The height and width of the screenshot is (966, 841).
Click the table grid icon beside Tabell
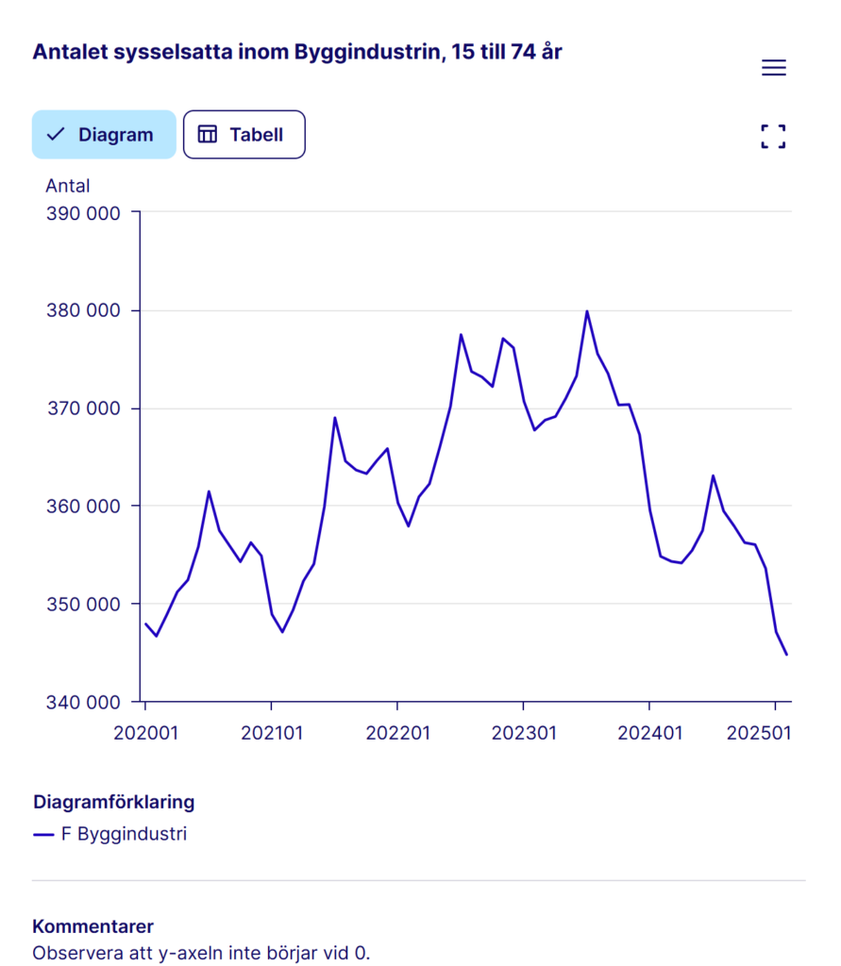[207, 135]
